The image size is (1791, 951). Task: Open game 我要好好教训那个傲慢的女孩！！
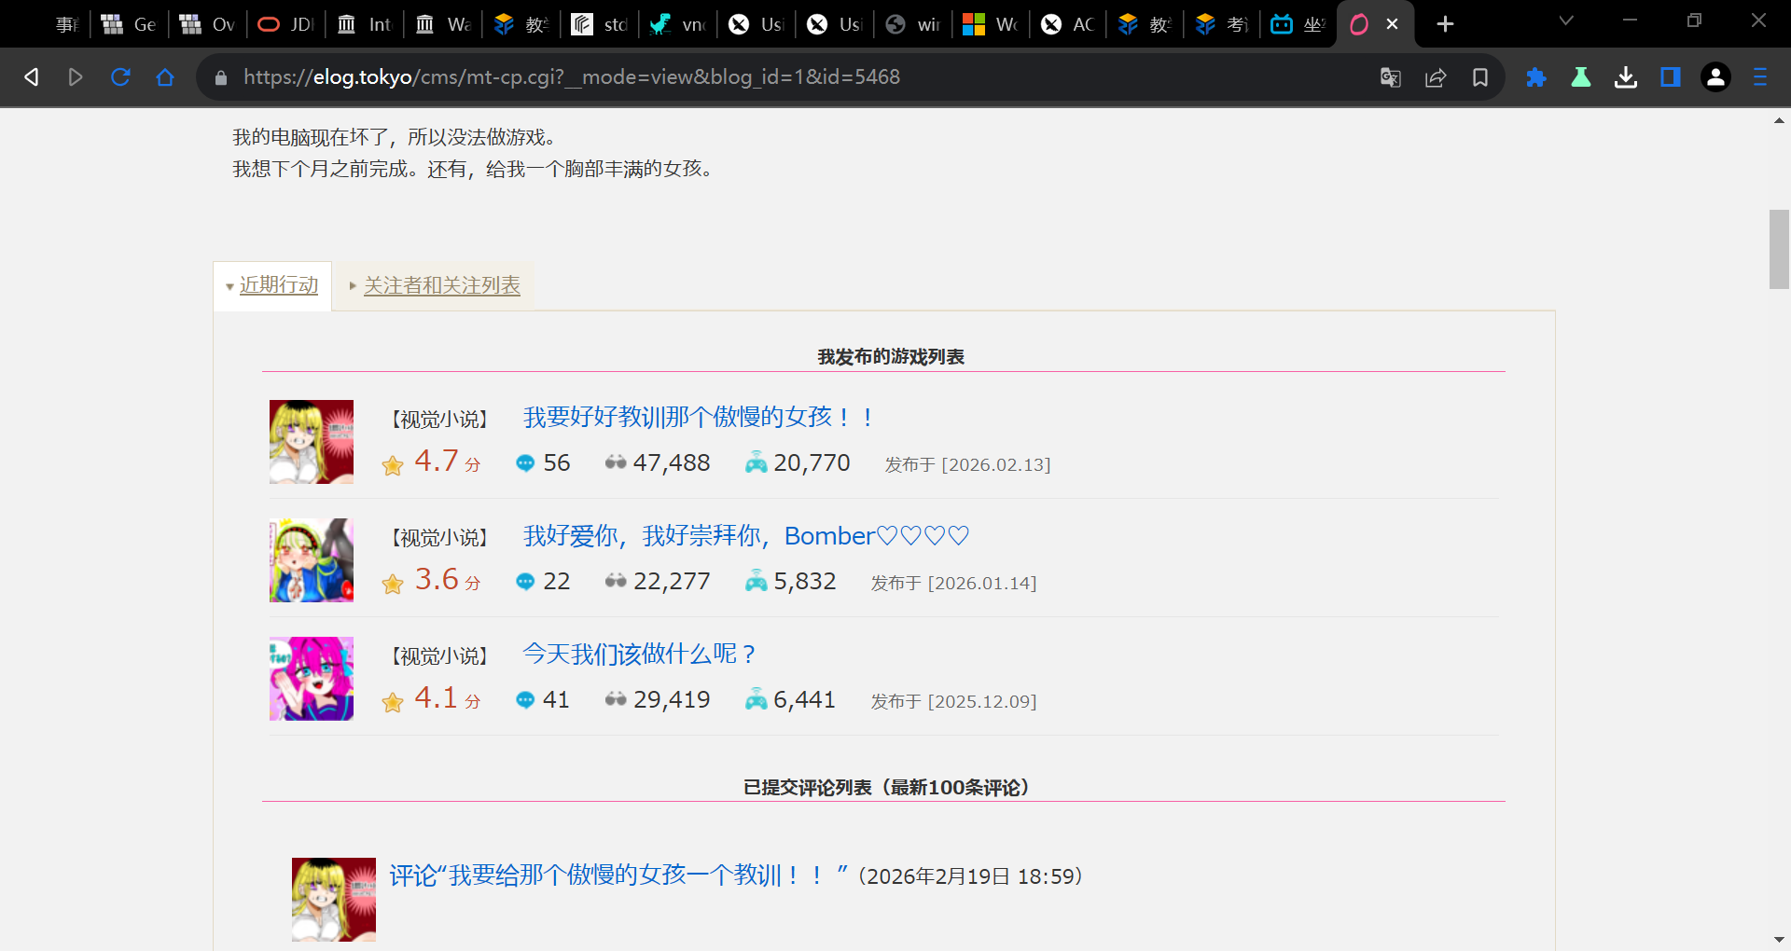coord(700,417)
